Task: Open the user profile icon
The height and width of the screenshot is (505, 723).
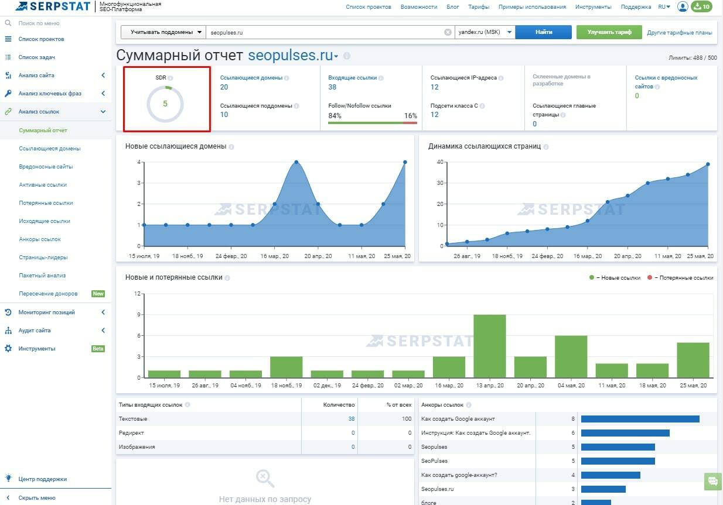Action: click(683, 6)
